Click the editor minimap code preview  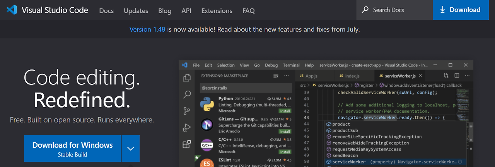click(x=463, y=104)
